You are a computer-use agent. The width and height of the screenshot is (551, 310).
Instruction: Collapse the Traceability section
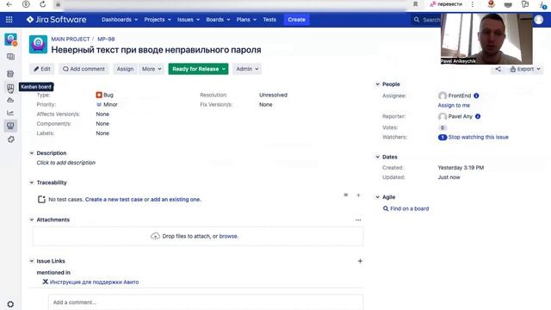tap(32, 183)
